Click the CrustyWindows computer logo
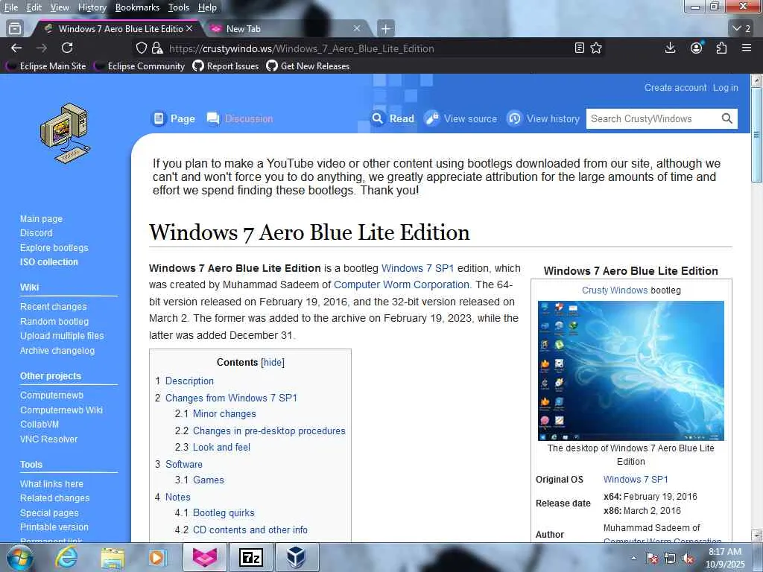This screenshot has width=763, height=572. coord(65,133)
